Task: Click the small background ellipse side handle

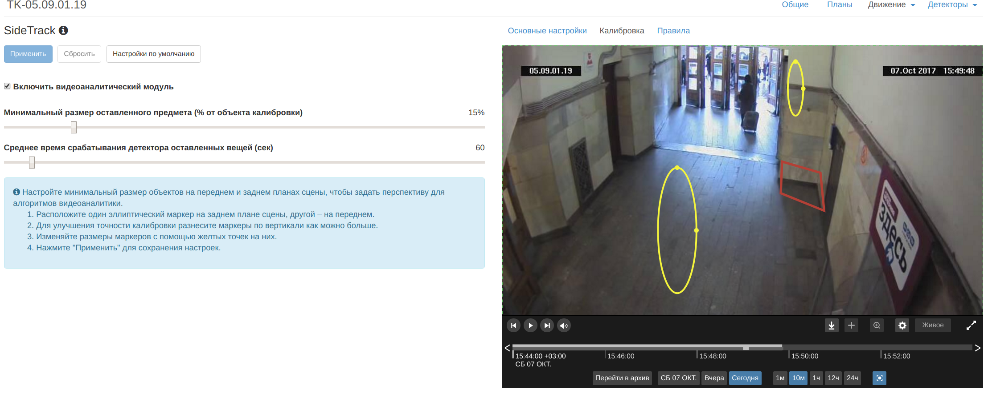Action: pyautogui.click(x=803, y=88)
